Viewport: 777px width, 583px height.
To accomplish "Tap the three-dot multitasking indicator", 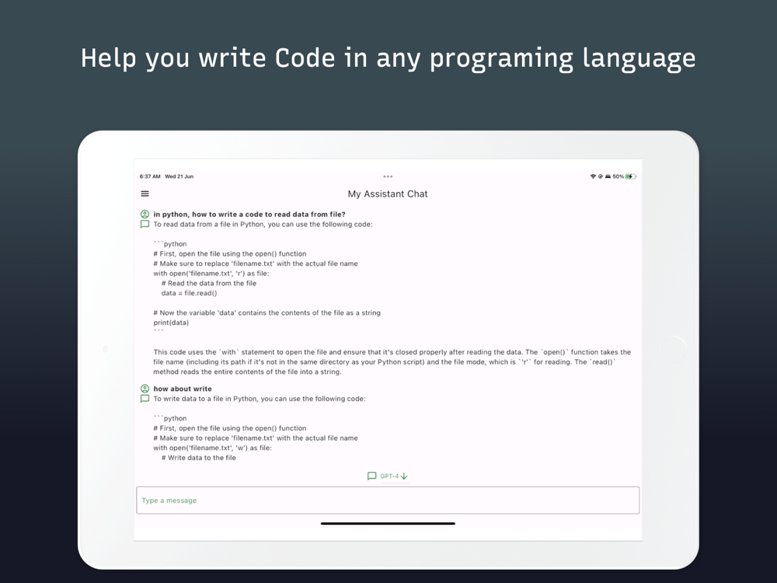I will coord(388,176).
